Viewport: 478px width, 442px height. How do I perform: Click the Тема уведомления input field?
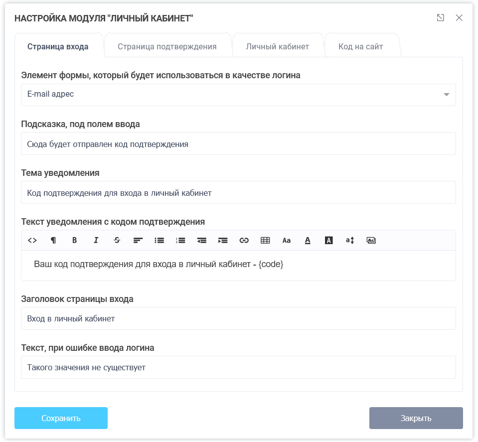pos(238,193)
